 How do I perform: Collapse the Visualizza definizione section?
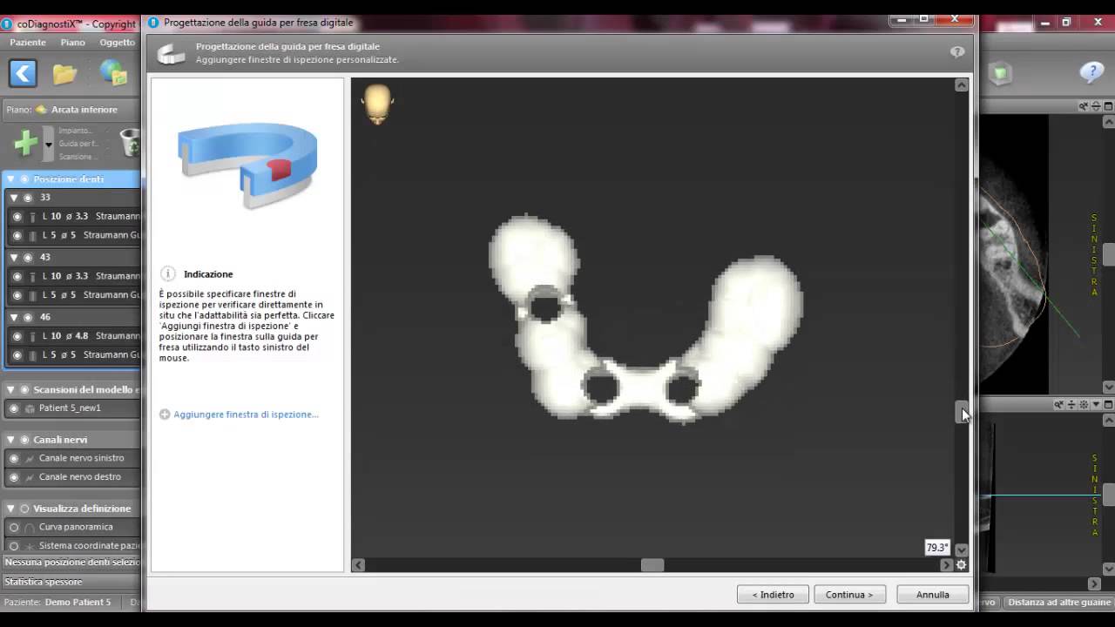click(10, 509)
